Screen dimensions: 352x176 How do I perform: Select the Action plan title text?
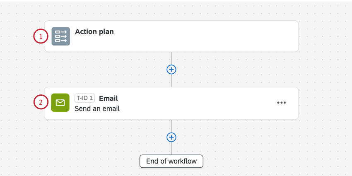[x=94, y=31]
